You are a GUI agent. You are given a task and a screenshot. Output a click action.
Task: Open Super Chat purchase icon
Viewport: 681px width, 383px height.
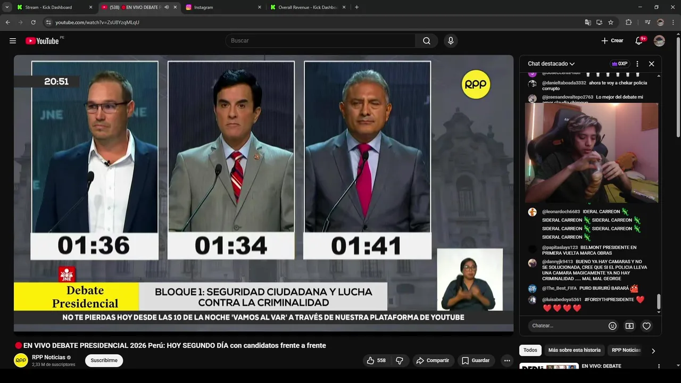tap(629, 326)
